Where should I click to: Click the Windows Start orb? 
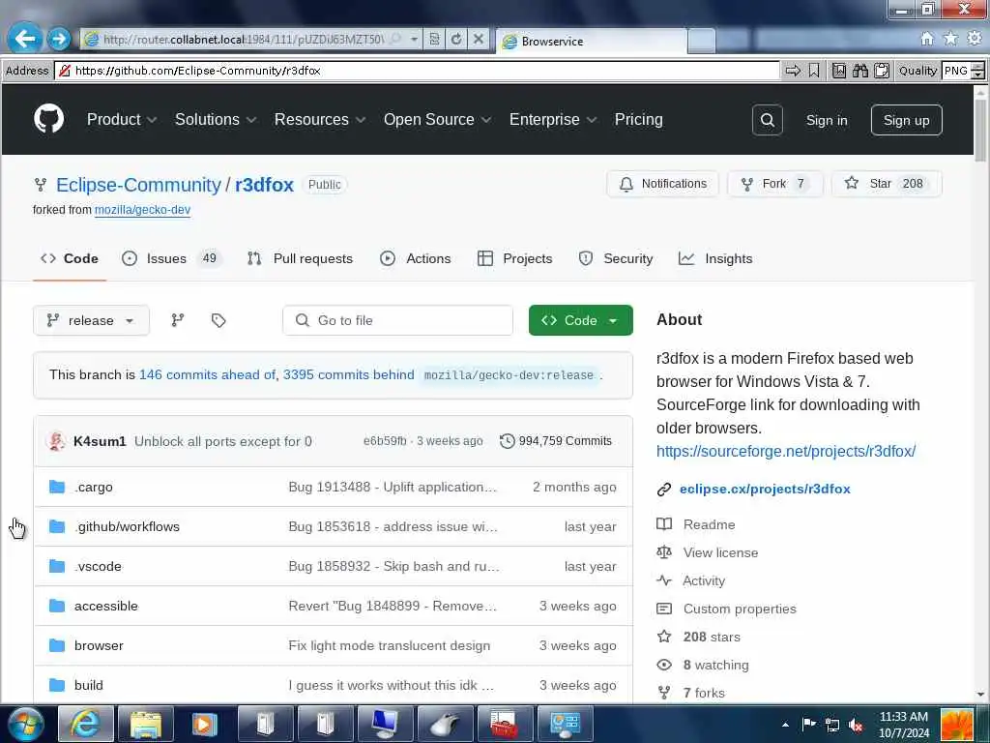coord(26,724)
